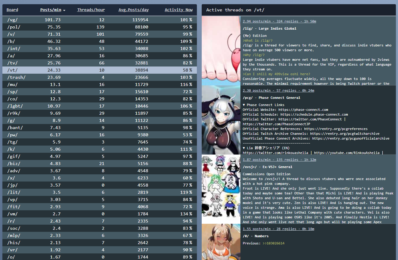
Task: Click the /lig/ - Large Indies Global title
Action: (x=270, y=28)
